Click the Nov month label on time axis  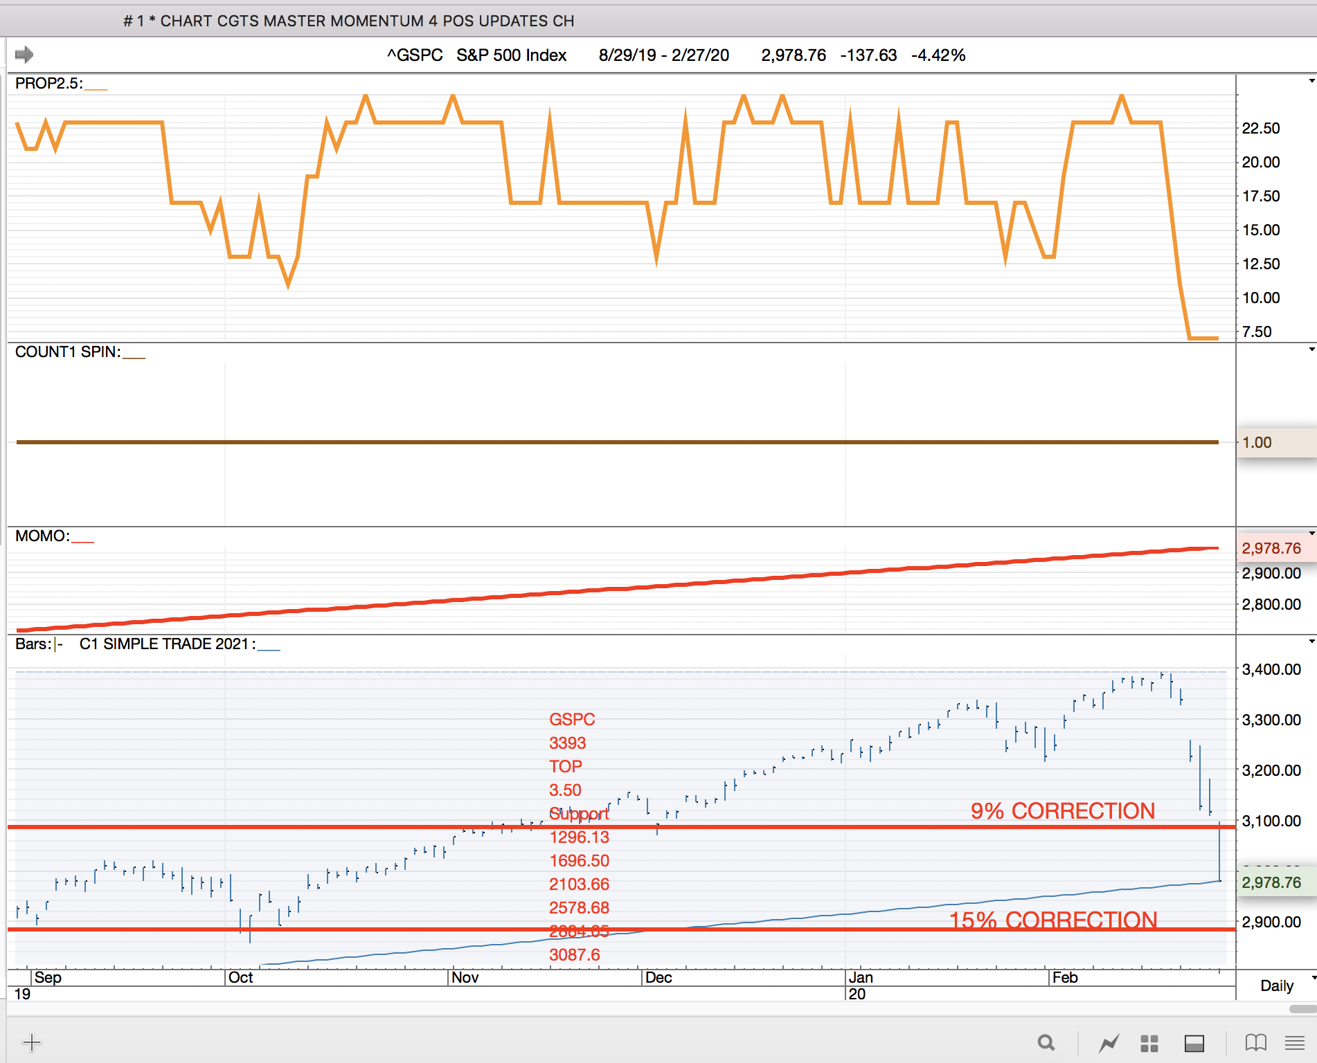pos(465,977)
